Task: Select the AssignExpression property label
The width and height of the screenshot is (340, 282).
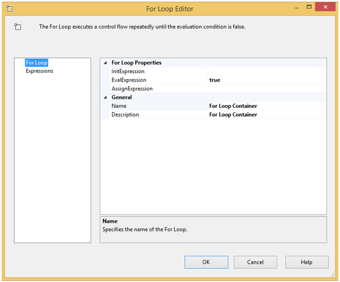Action: point(131,89)
